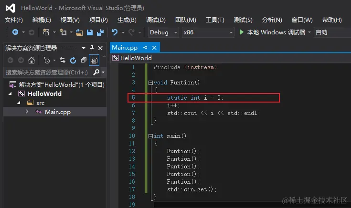The width and height of the screenshot is (351, 208).
Task: Open the pending changes filter dropdown arrow
Action: coord(54,61)
